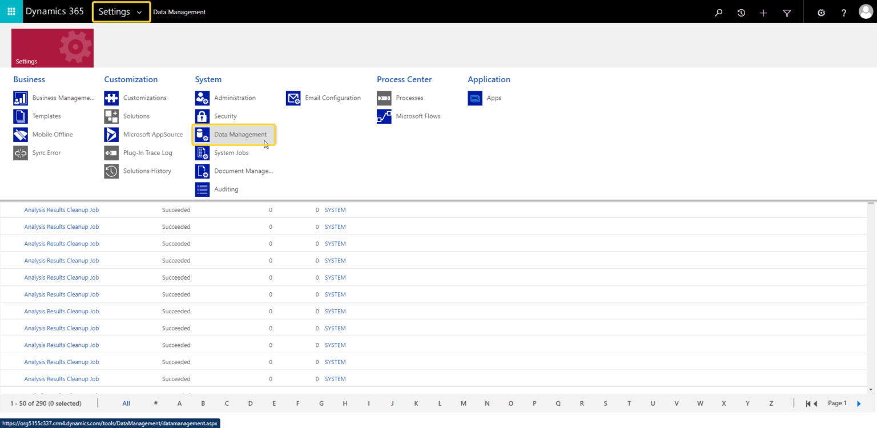Open Email Configuration settings
The width and height of the screenshot is (877, 428).
pyautogui.click(x=332, y=98)
